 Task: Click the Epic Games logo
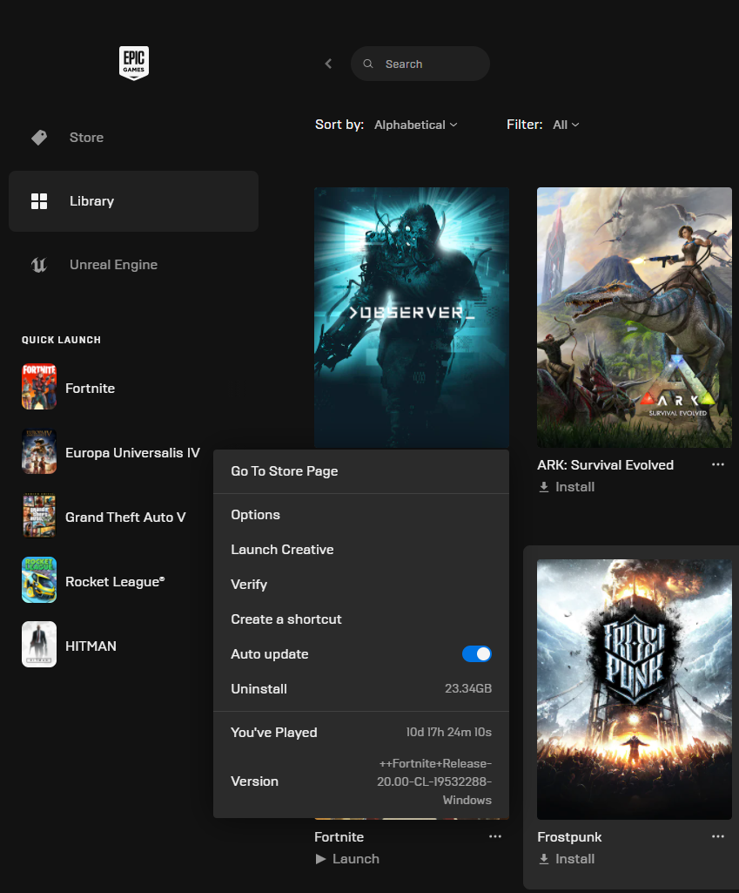click(x=134, y=63)
